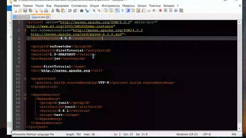Open the ? help menu
246x138 pixels.
click(178, 6)
